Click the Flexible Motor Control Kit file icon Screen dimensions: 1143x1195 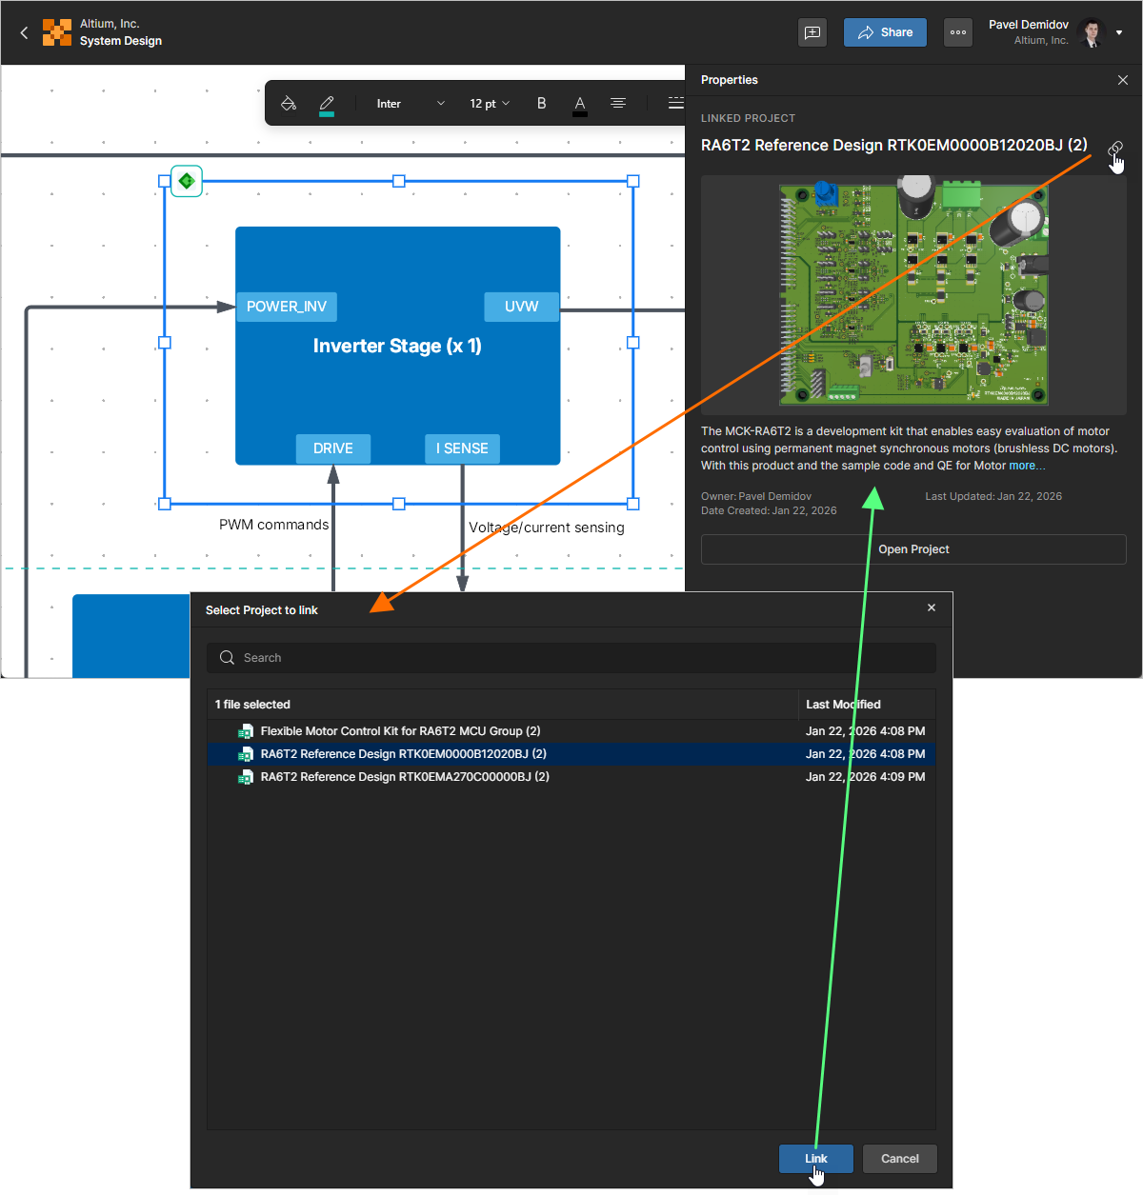pos(245,731)
